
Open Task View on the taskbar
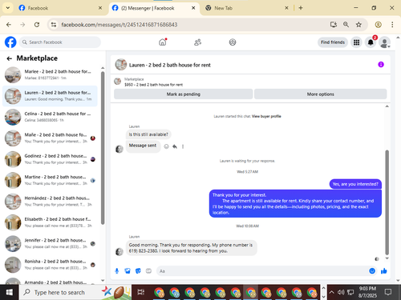click(141, 292)
